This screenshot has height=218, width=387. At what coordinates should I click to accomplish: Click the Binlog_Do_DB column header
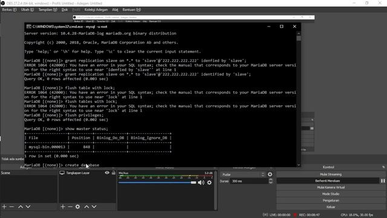point(110,137)
